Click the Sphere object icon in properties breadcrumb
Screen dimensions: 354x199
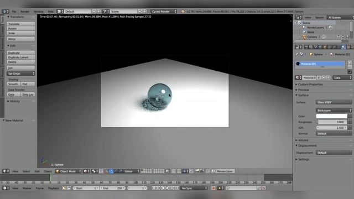pyautogui.click(x=311, y=54)
